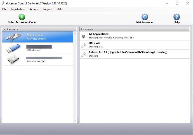The image size is (193, 135).
Task: Click 'All available licenses' subtitle
Action: point(37,39)
